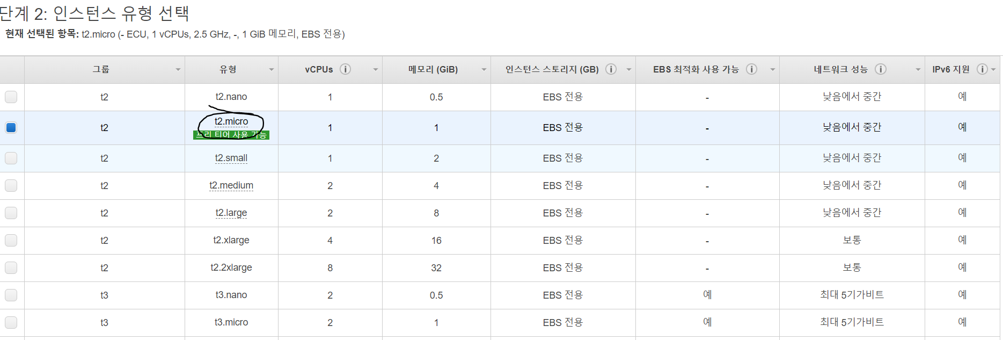Click EBS-optimized 예 in t3.micro row
This screenshot has width=1003, height=340.
(707, 322)
